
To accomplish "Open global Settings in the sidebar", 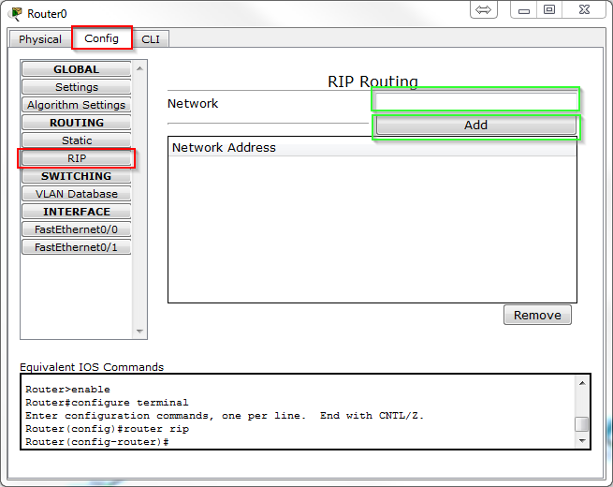I will [x=77, y=87].
